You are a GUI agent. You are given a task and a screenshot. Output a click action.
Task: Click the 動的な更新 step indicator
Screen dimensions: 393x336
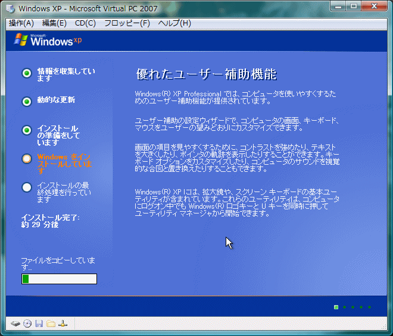[x=27, y=102]
